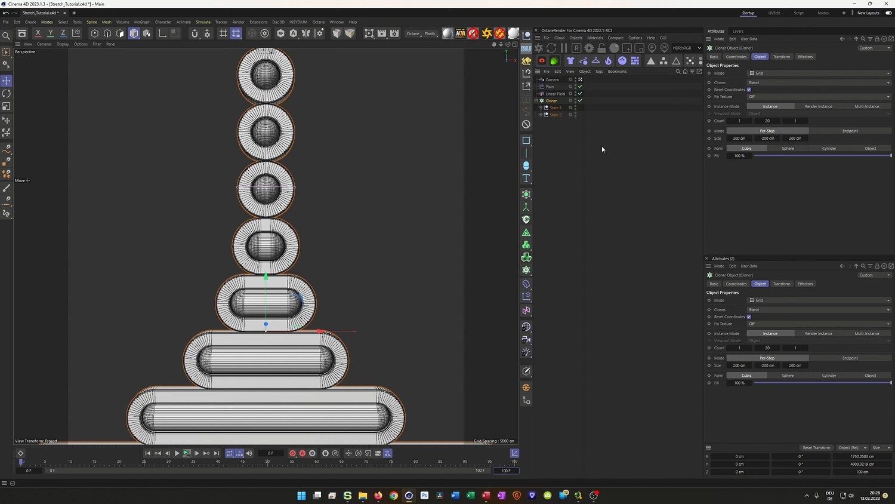Image resolution: width=895 pixels, height=504 pixels.
Task: Open the Simulate menu
Action: (203, 22)
